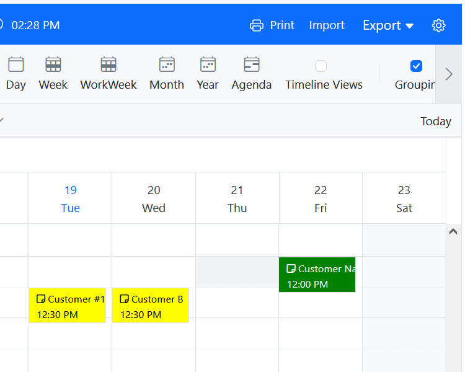The image size is (465, 372).
Task: Open the Export dropdown menu
Action: pyautogui.click(x=388, y=25)
